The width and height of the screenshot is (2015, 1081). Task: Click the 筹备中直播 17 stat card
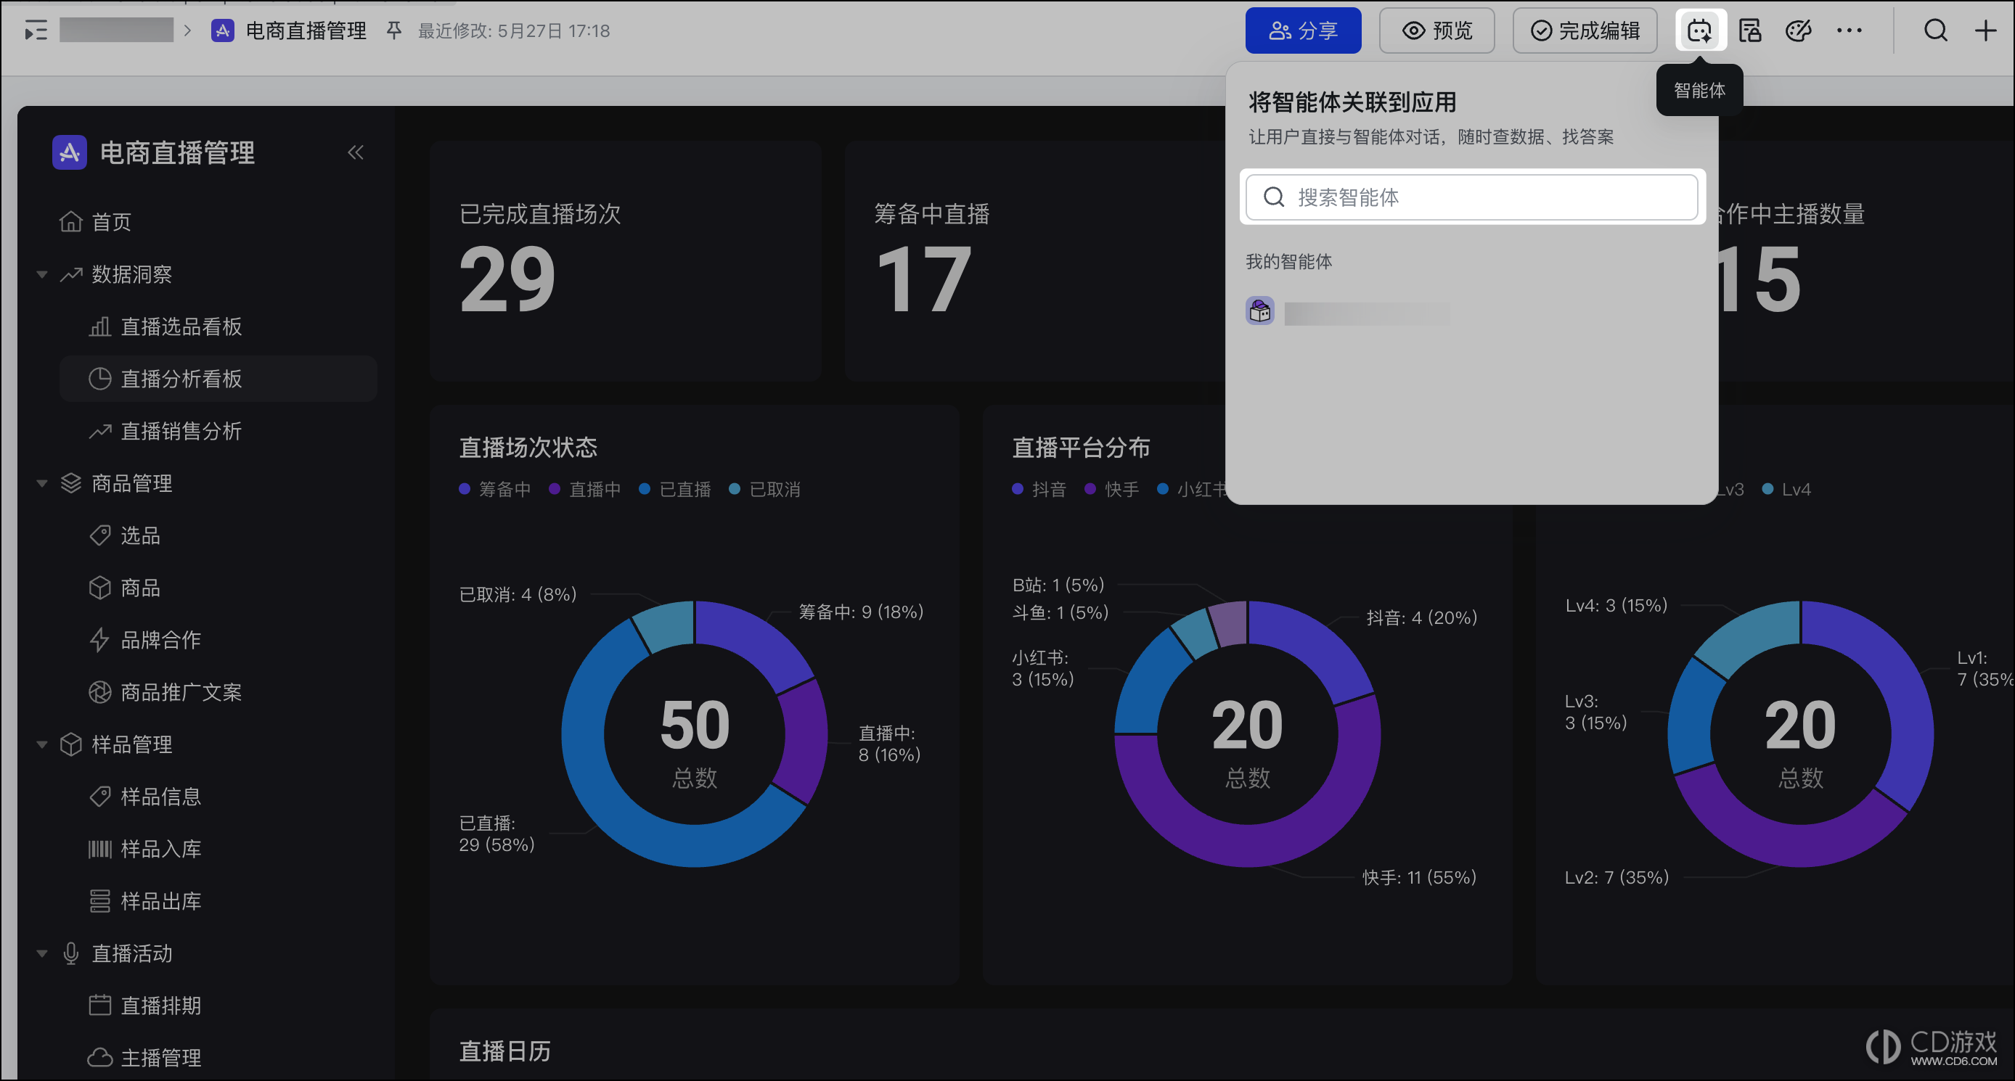tap(1037, 261)
